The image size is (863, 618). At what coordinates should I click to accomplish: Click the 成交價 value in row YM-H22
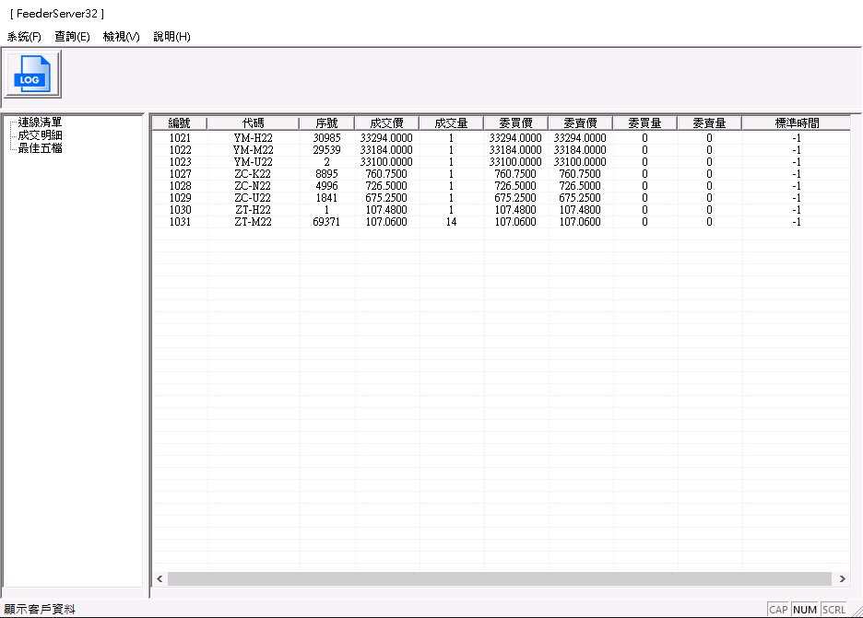386,138
